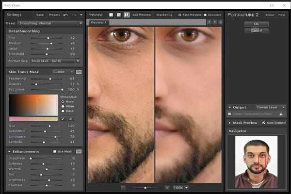This screenshot has height=194, width=291.
Task: Pick the second eyedropper tool
Action: [71, 118]
